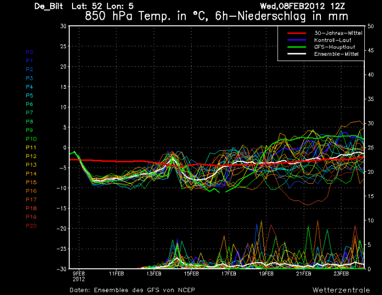Click the Daten: Ensembles des GFS von NCEP text
The image size is (382, 295).
pos(132,290)
